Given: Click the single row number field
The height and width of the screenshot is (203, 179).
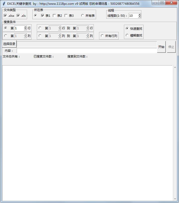Looking at the screenshot, I should point(19,28).
